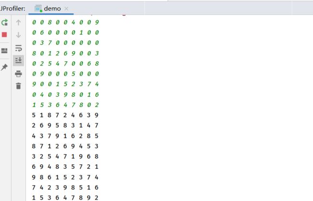Viewport: 313px width, 201px height.
Task: Click green output line 8 0 1 2 6 9 0 0 3
Action: pyautogui.click(x=65, y=54)
